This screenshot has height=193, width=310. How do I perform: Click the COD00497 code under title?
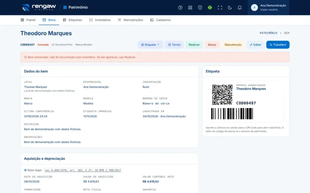click(27, 45)
